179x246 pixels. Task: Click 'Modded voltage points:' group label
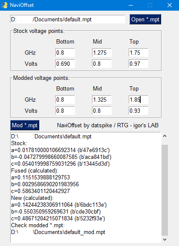pos(41,78)
